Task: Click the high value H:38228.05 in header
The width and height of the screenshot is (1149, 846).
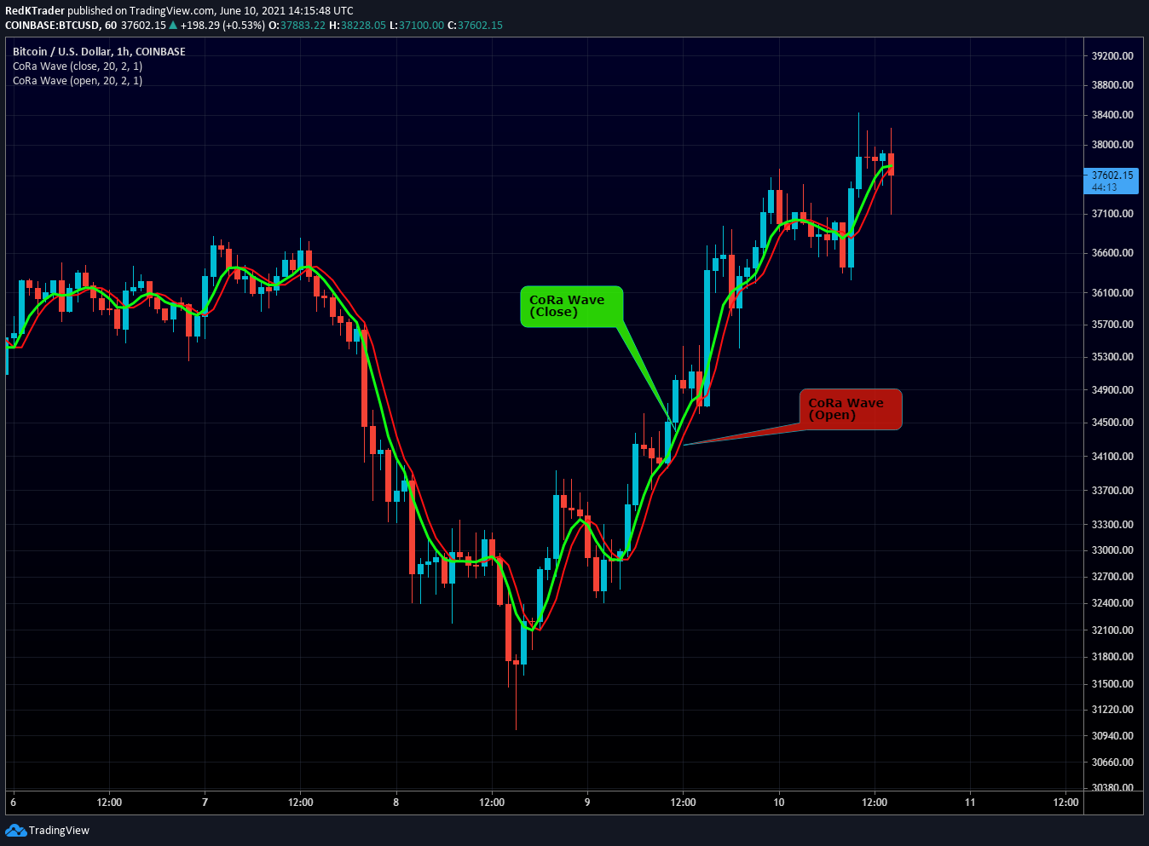Action: point(357,26)
